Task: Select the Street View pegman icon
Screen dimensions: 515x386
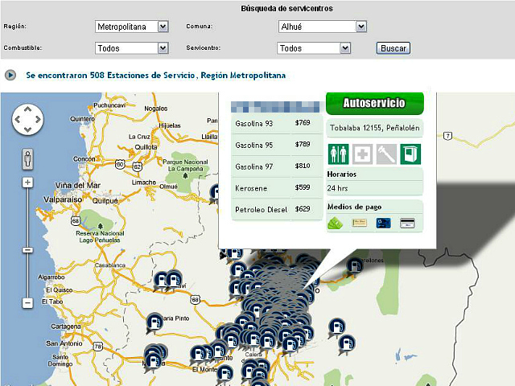Action: 27,159
